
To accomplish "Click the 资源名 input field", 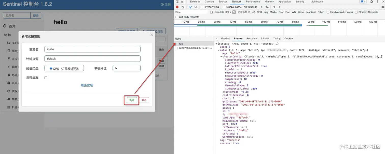I will (92, 49).
